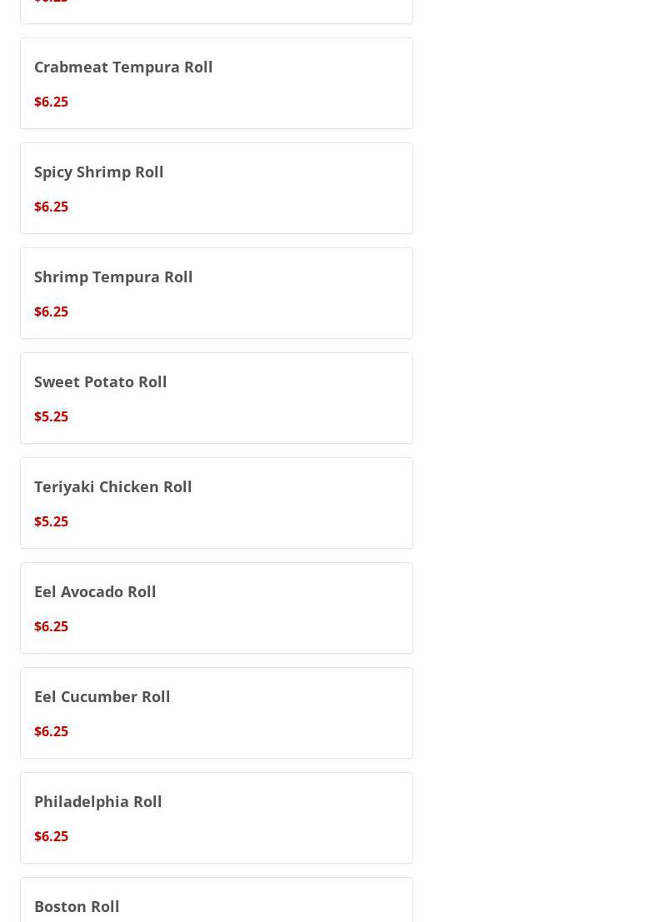
Task: Select the Crabmeat Tempura Roll item
Action: coord(217,83)
